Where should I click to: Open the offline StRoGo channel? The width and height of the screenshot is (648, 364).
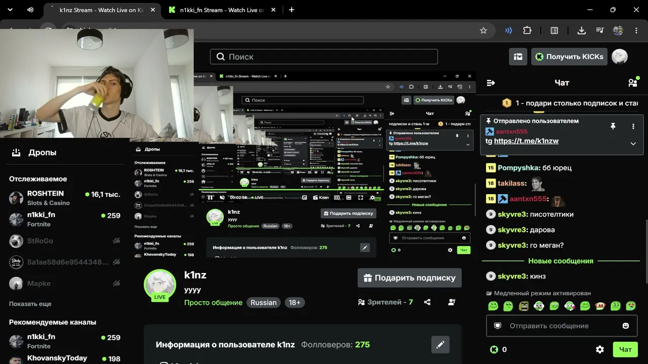click(64, 241)
